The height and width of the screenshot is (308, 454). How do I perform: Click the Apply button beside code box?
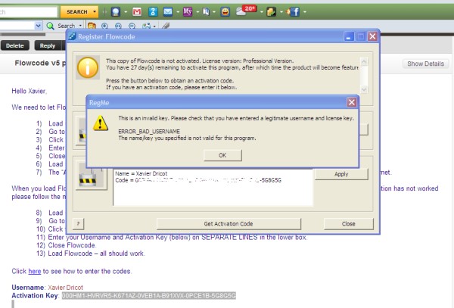click(x=341, y=174)
